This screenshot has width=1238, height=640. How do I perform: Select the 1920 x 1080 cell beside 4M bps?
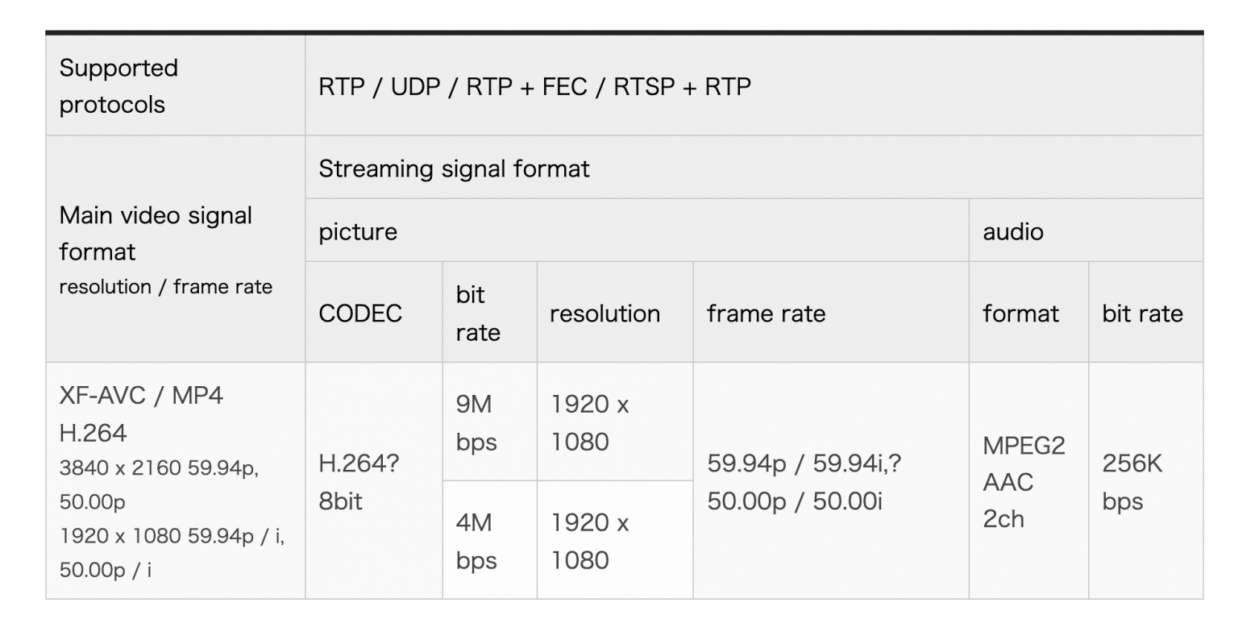(x=589, y=541)
